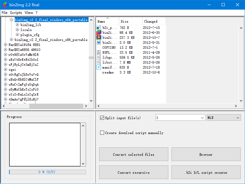Uncheck Split input file(s) checkbox
Image resolution: width=245 pixels, height=184 pixels.
102,118
